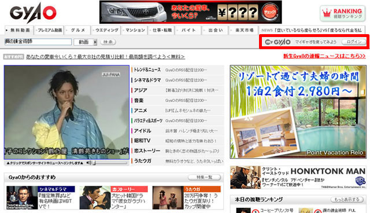Open the RANKING crown icon button
This screenshot has width=370, height=213.
tap(343, 13)
